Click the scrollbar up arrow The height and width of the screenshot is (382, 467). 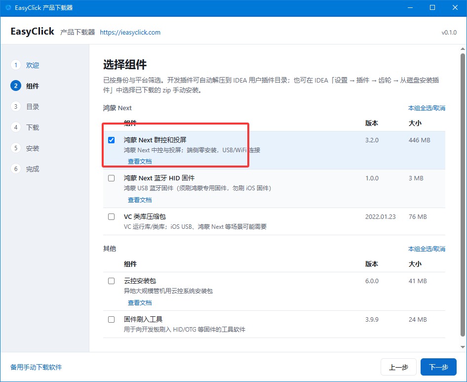click(463, 48)
